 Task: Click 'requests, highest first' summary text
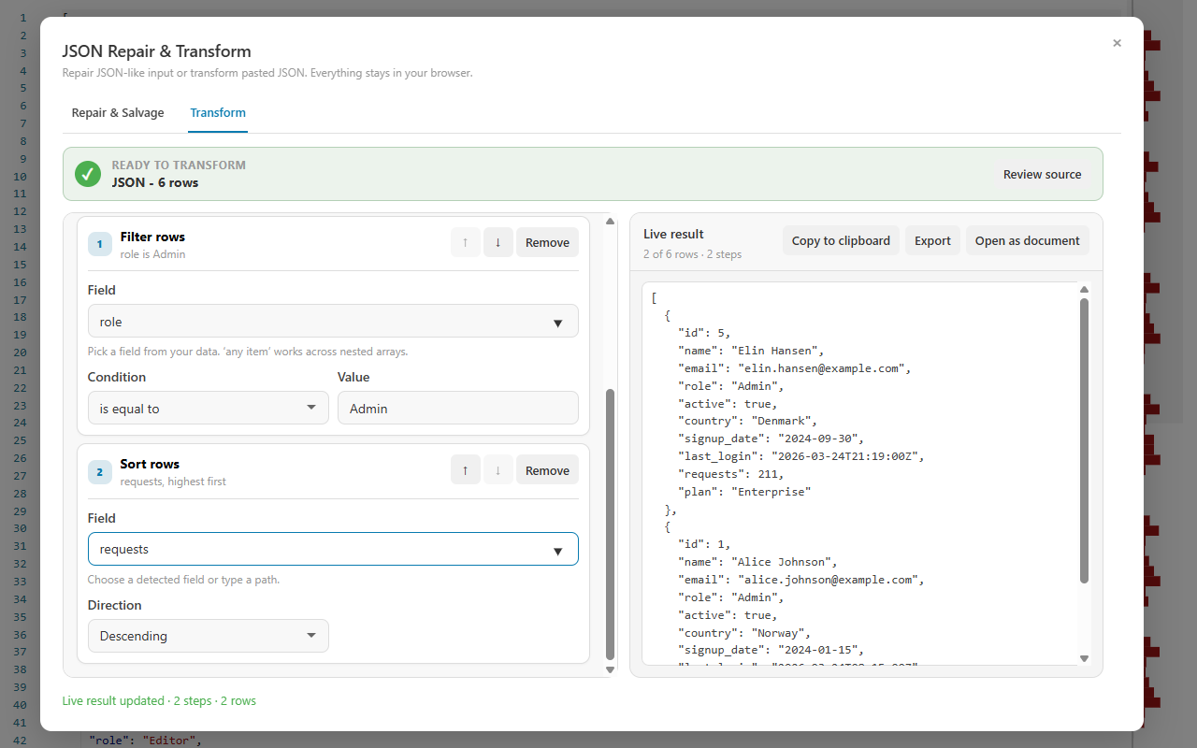click(173, 482)
